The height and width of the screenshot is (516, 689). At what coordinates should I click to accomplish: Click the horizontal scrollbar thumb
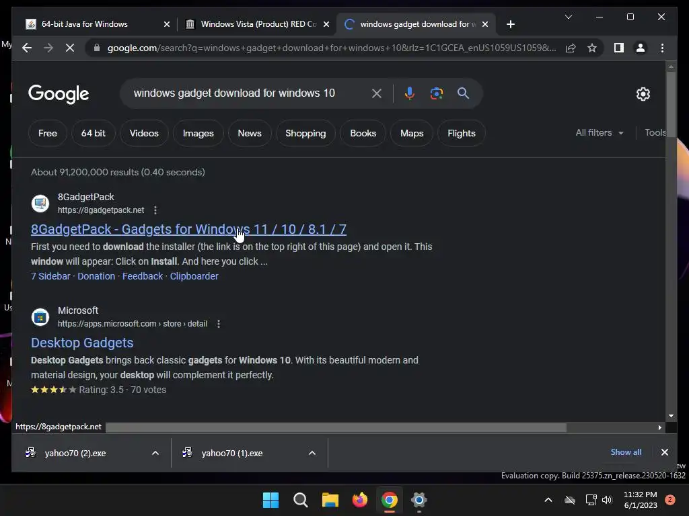pos(336,427)
